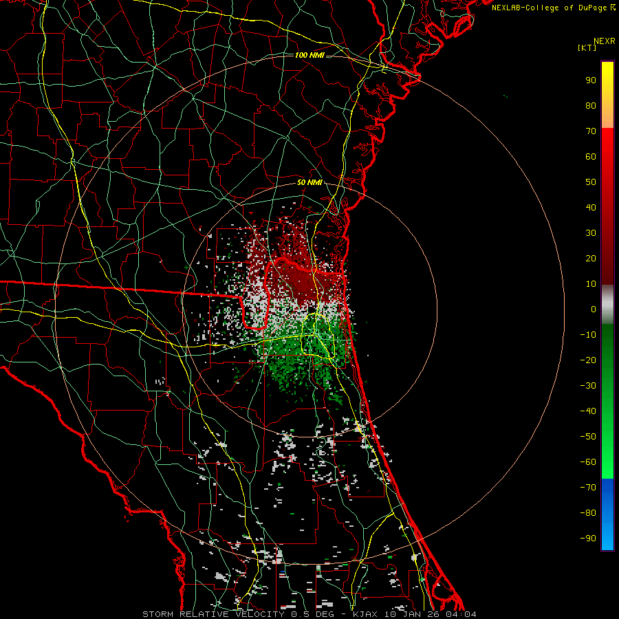Viewport: 619px width, 619px height.
Task: Pick the gray zero band of the velocity scale
Action: [607, 305]
